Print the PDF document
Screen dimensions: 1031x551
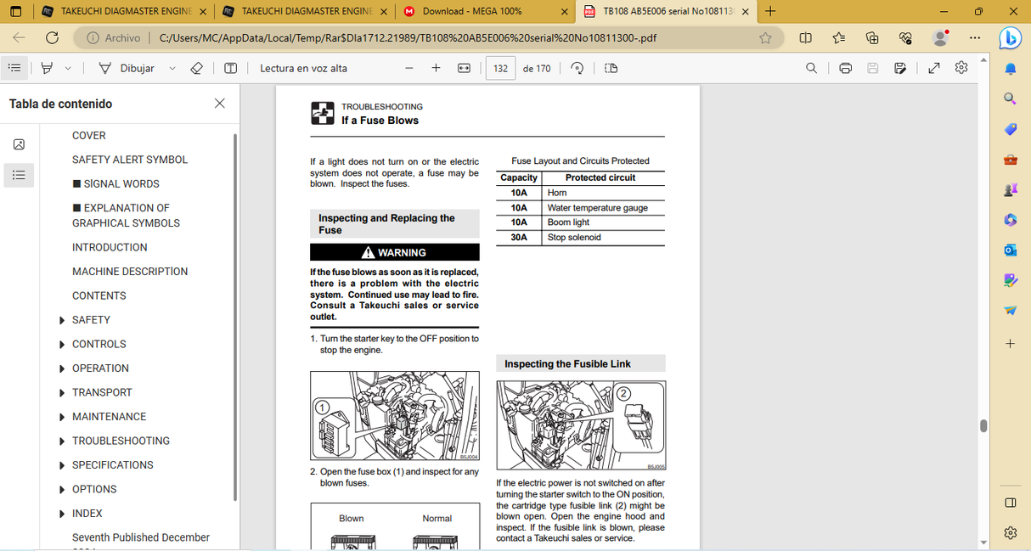(x=845, y=68)
